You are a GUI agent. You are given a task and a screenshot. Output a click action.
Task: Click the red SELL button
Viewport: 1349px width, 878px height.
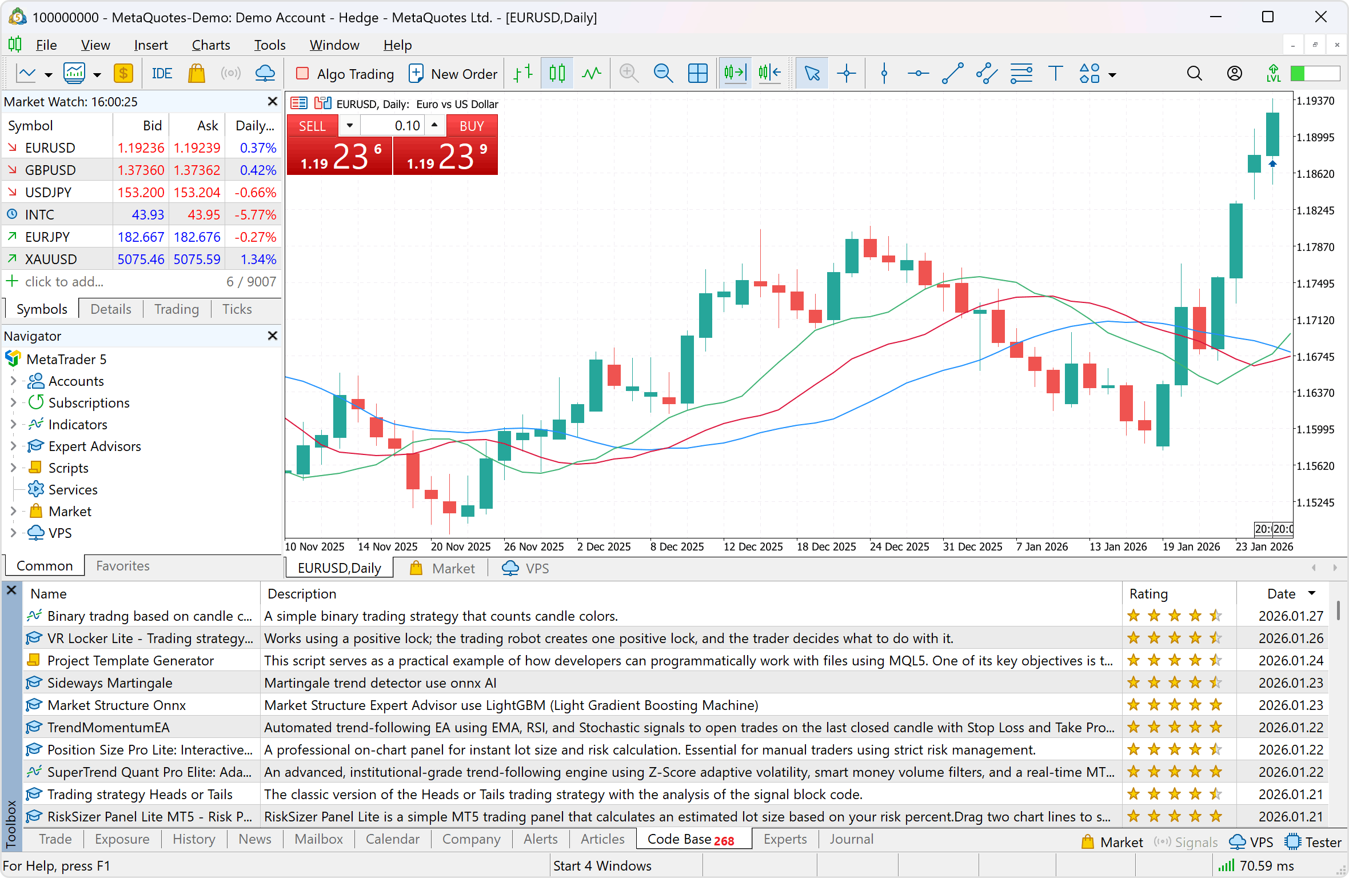tap(312, 126)
